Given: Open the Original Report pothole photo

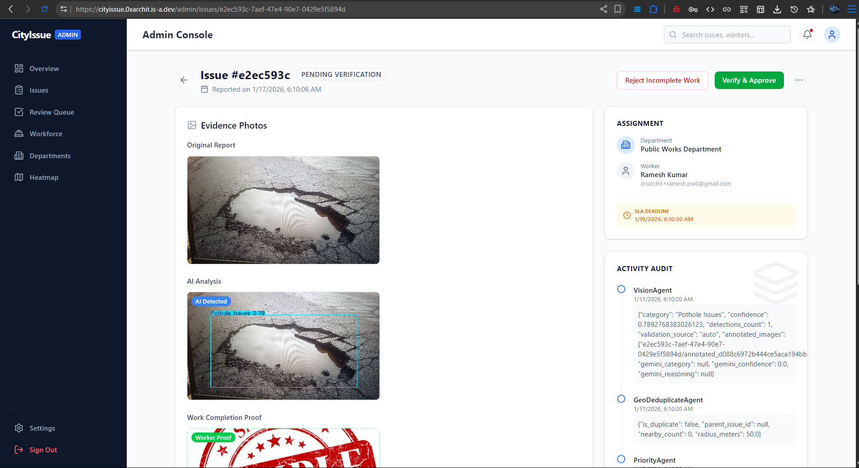Looking at the screenshot, I should pos(283,210).
